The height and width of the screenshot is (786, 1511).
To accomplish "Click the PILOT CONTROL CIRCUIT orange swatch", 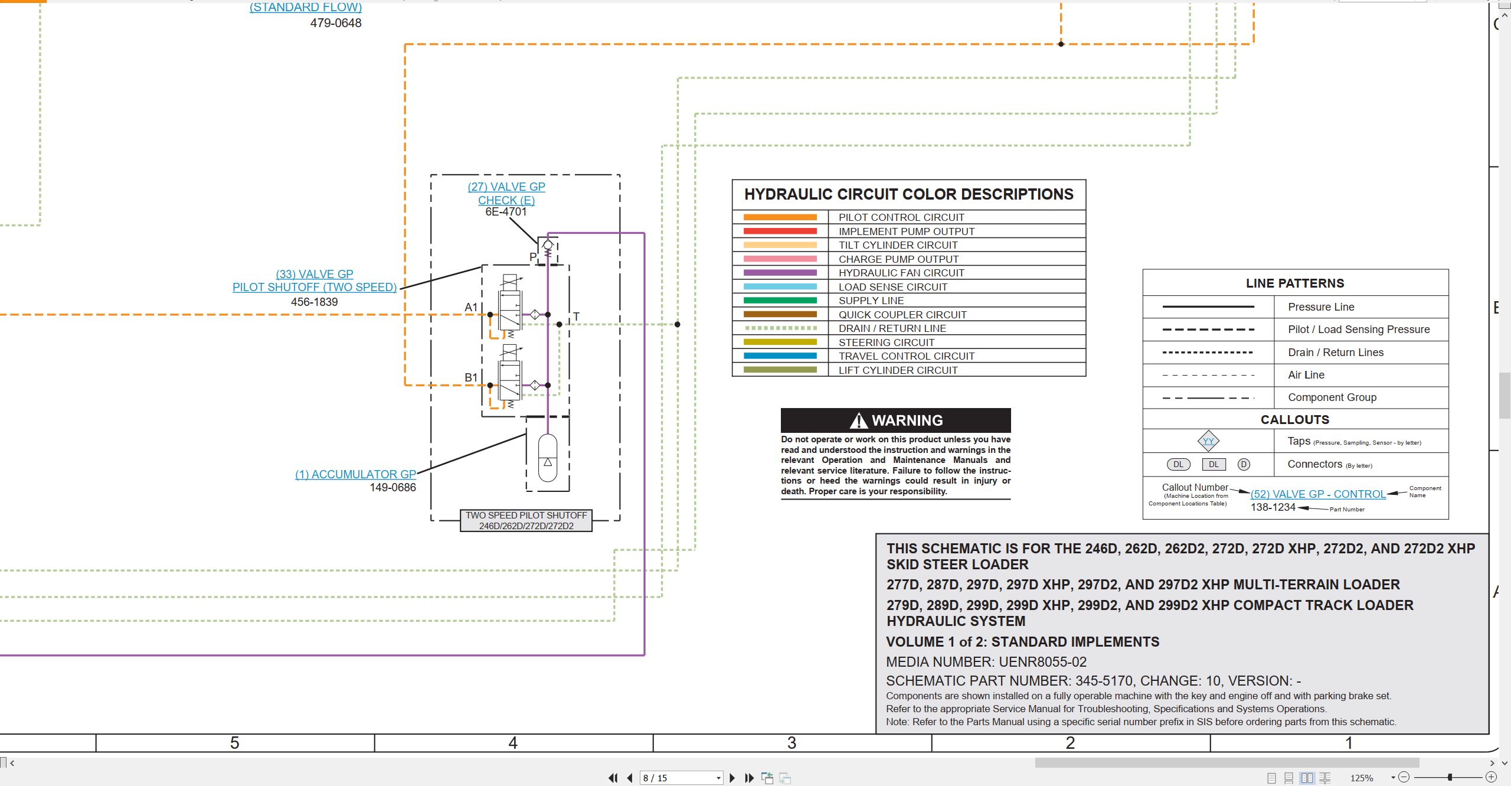I will [x=780, y=217].
